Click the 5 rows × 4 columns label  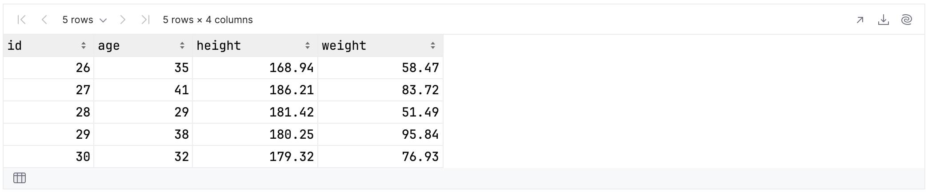click(x=208, y=20)
